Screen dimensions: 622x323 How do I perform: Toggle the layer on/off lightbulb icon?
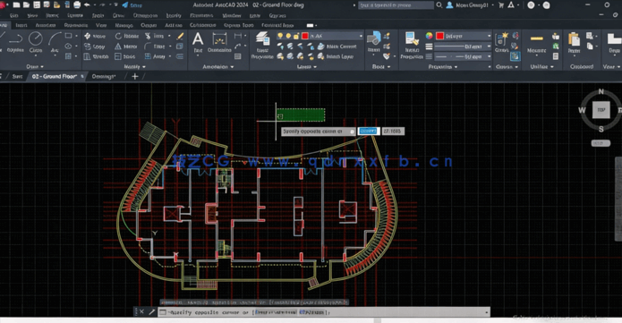[x=280, y=36]
